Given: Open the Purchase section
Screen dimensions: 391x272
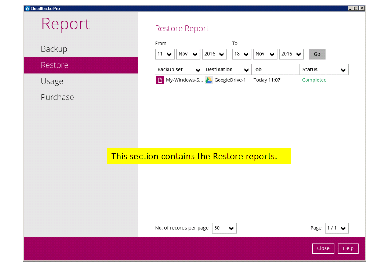Looking at the screenshot, I should pos(57,97).
